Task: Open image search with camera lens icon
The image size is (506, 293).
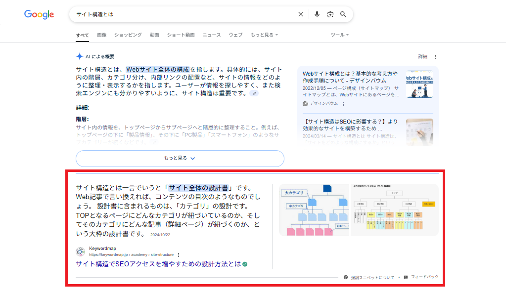Action: click(x=330, y=14)
